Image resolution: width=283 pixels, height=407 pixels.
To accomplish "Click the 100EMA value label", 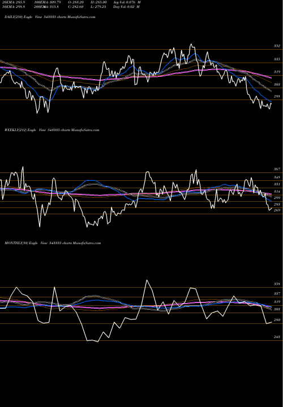I will [48, 2].
